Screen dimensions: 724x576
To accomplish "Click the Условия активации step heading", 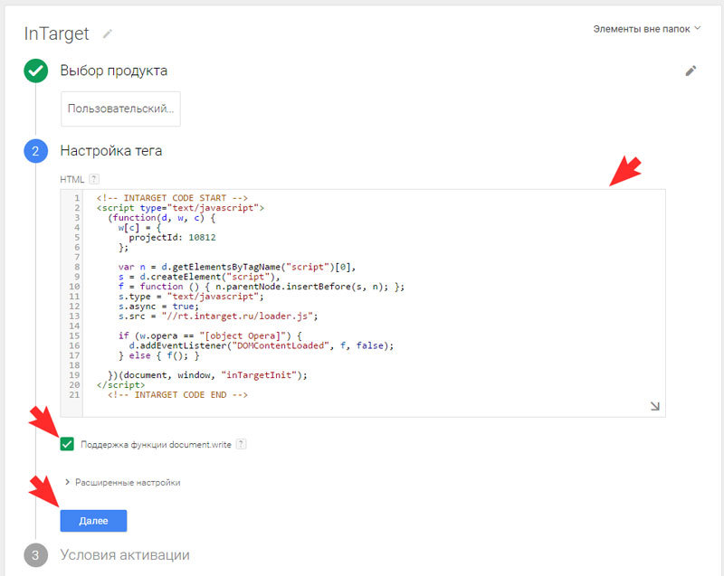I will point(125,555).
